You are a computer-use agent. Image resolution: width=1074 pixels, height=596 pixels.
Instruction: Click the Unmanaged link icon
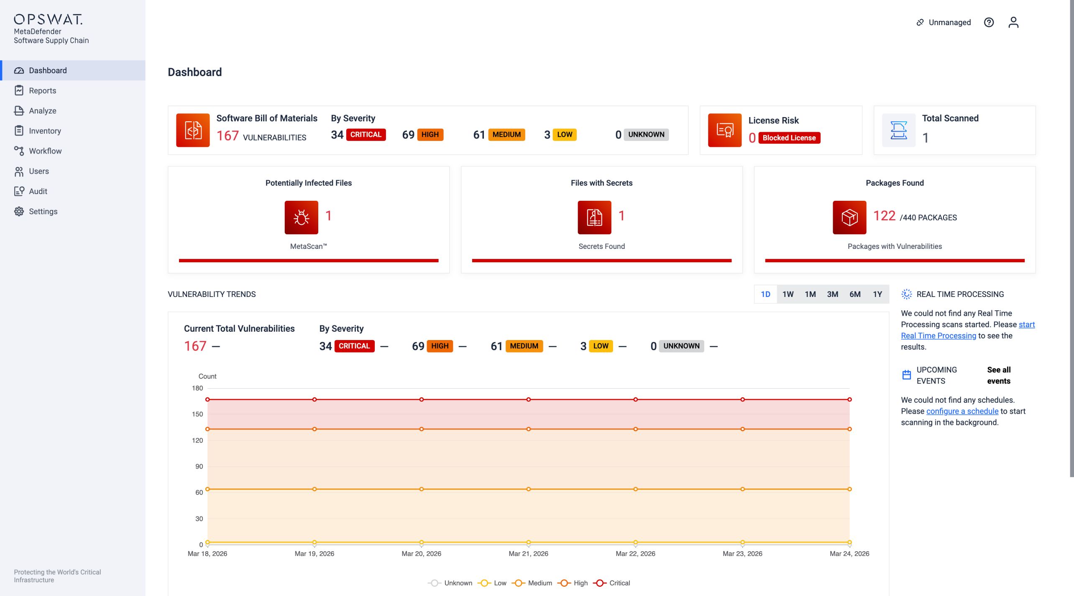pos(920,22)
